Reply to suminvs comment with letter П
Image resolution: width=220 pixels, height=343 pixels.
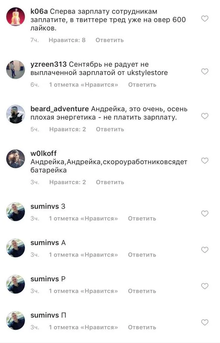click(x=142, y=328)
